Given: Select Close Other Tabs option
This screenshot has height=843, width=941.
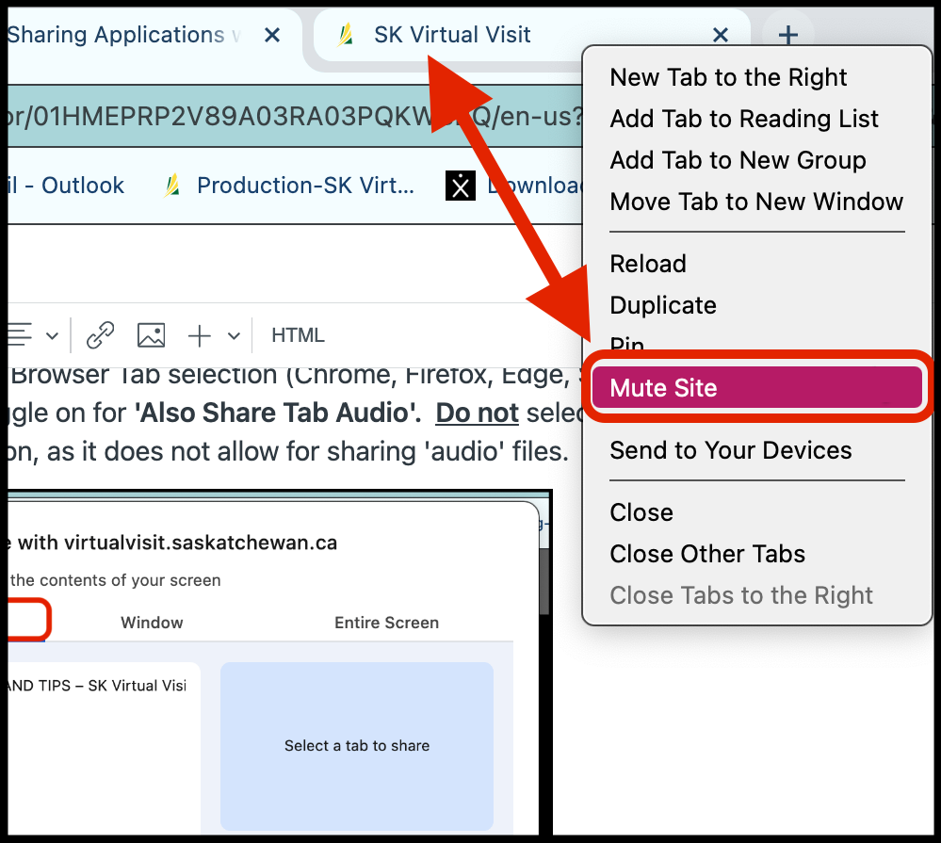Looking at the screenshot, I should [x=706, y=554].
